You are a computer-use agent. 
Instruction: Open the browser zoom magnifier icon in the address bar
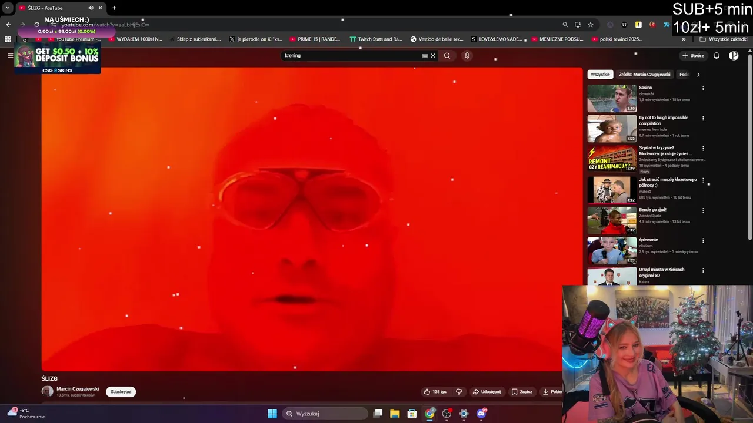(565, 25)
